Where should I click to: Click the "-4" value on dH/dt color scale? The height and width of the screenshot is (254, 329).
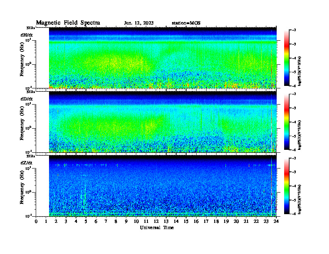point(294,58)
